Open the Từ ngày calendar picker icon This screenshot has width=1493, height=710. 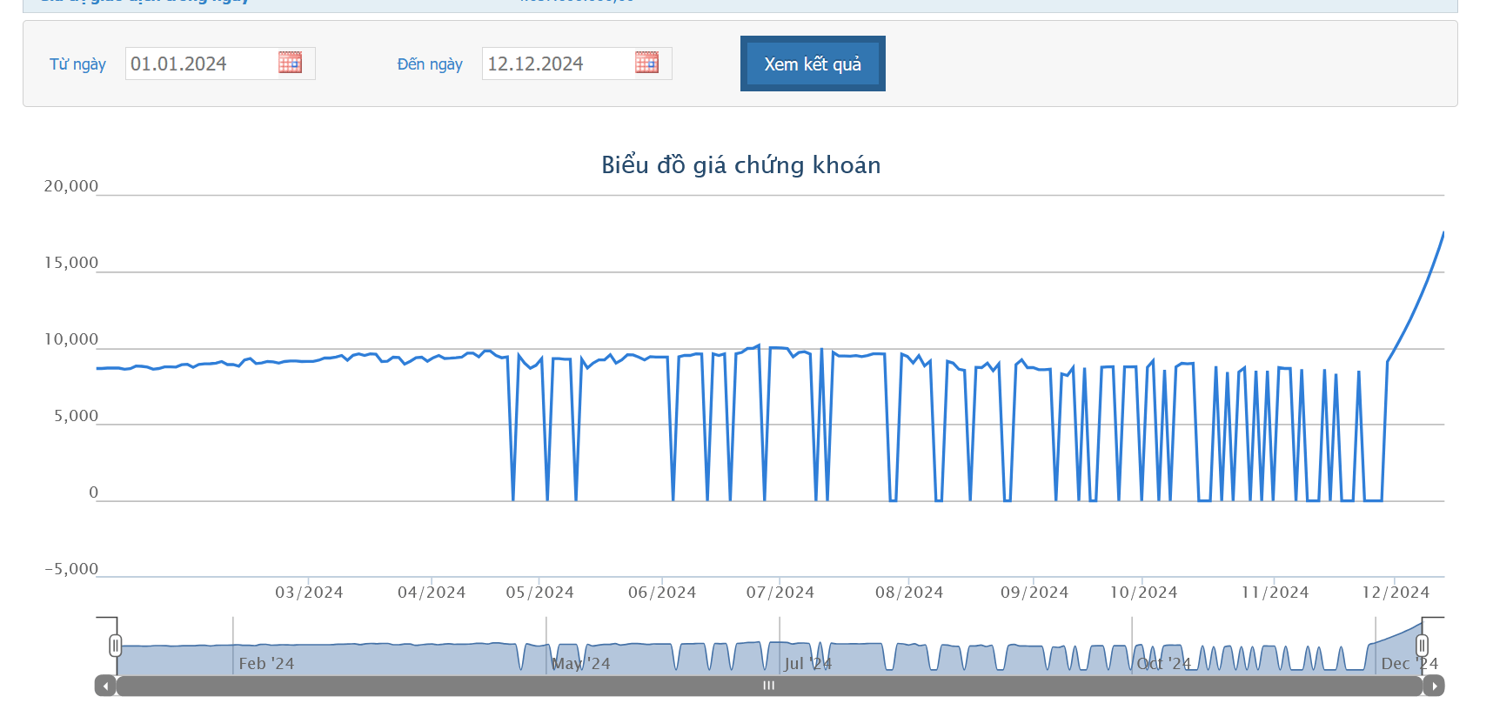[x=290, y=63]
